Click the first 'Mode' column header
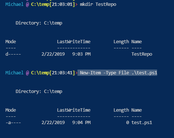 pyautogui.click(x=11, y=42)
